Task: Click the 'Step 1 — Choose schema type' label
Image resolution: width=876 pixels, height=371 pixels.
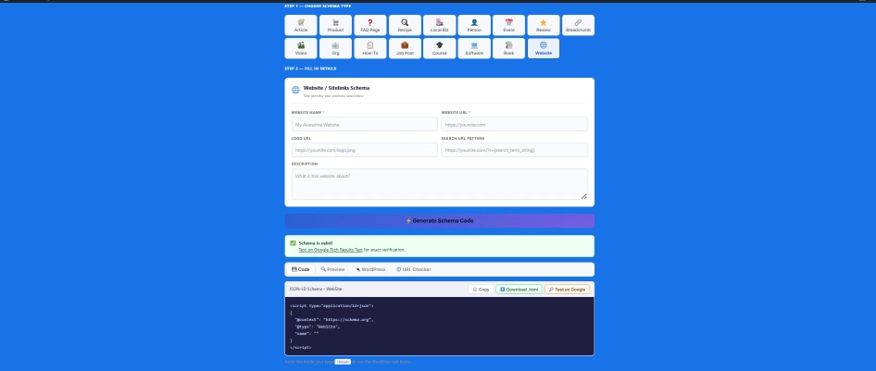Action: 318,6
